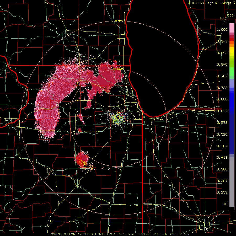
Task: Select the 0.893 scale value
Action: (x=222, y=53)
